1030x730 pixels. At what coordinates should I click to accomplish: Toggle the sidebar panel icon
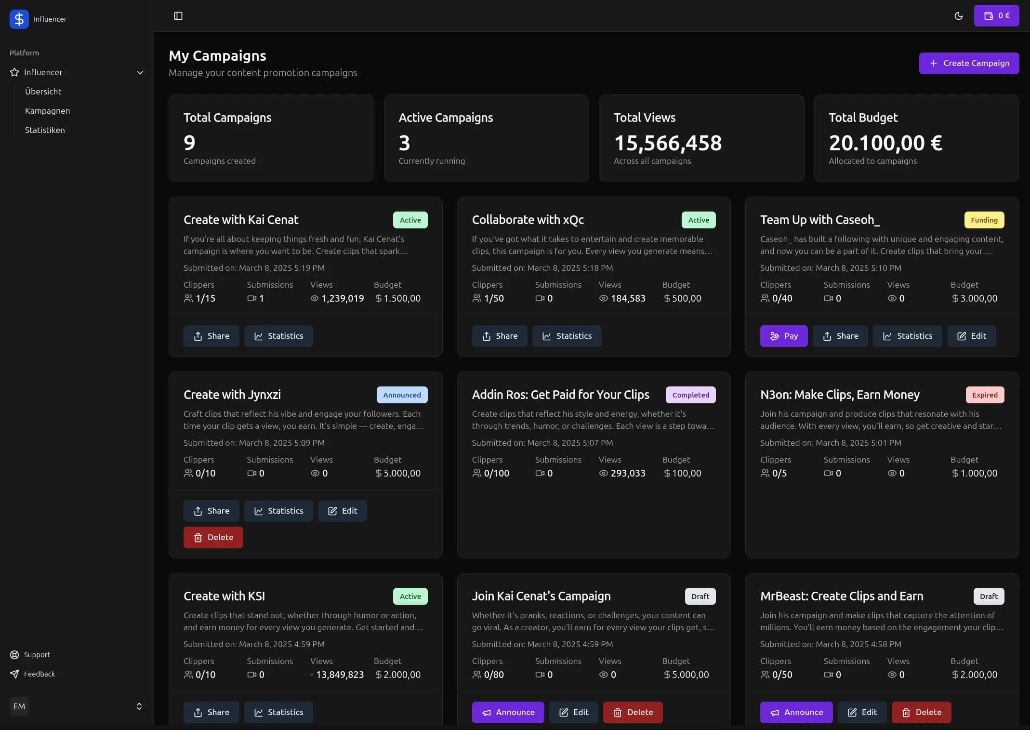tap(178, 16)
